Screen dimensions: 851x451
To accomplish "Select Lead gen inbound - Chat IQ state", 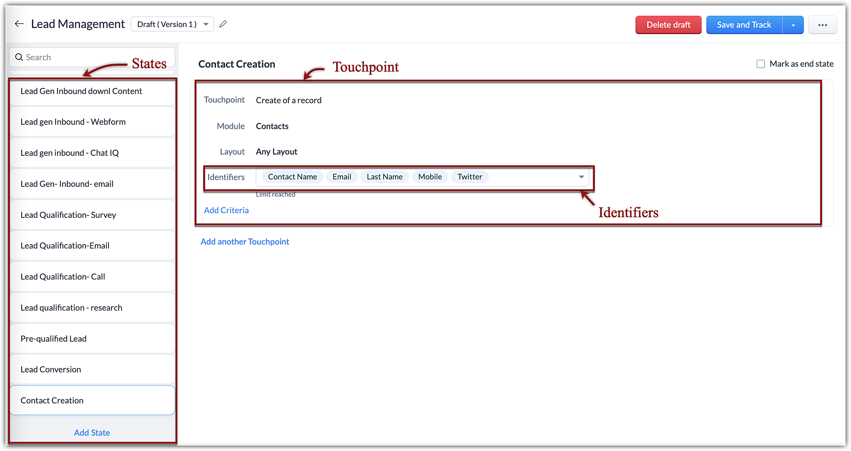I will coord(92,153).
